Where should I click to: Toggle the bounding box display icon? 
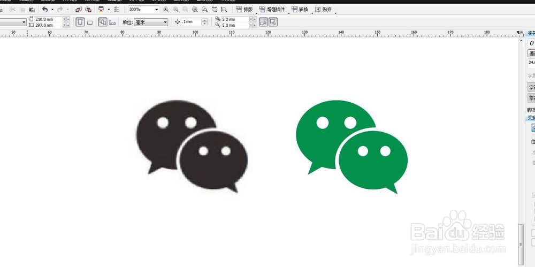click(273, 22)
